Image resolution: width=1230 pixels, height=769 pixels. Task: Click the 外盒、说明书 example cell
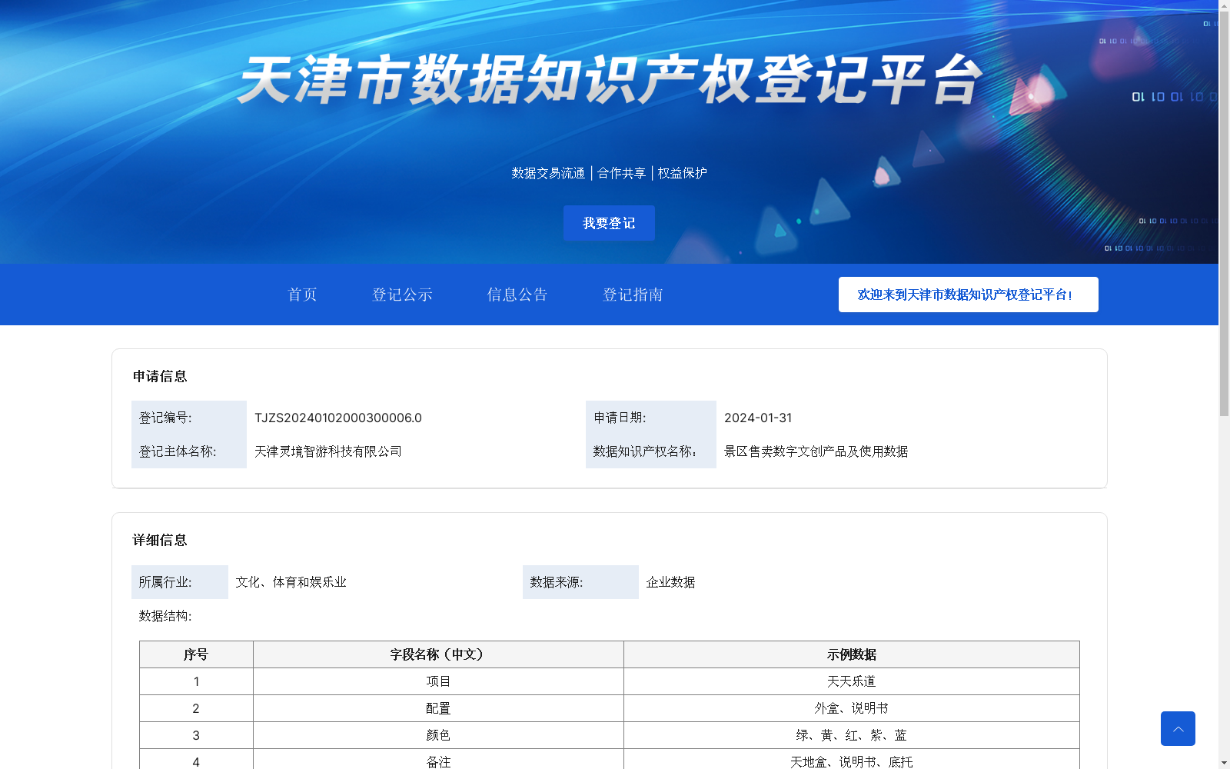[x=852, y=708]
